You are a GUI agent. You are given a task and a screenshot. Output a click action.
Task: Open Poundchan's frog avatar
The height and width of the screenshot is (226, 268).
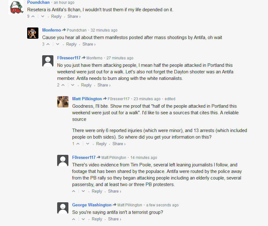tap(16, 7)
